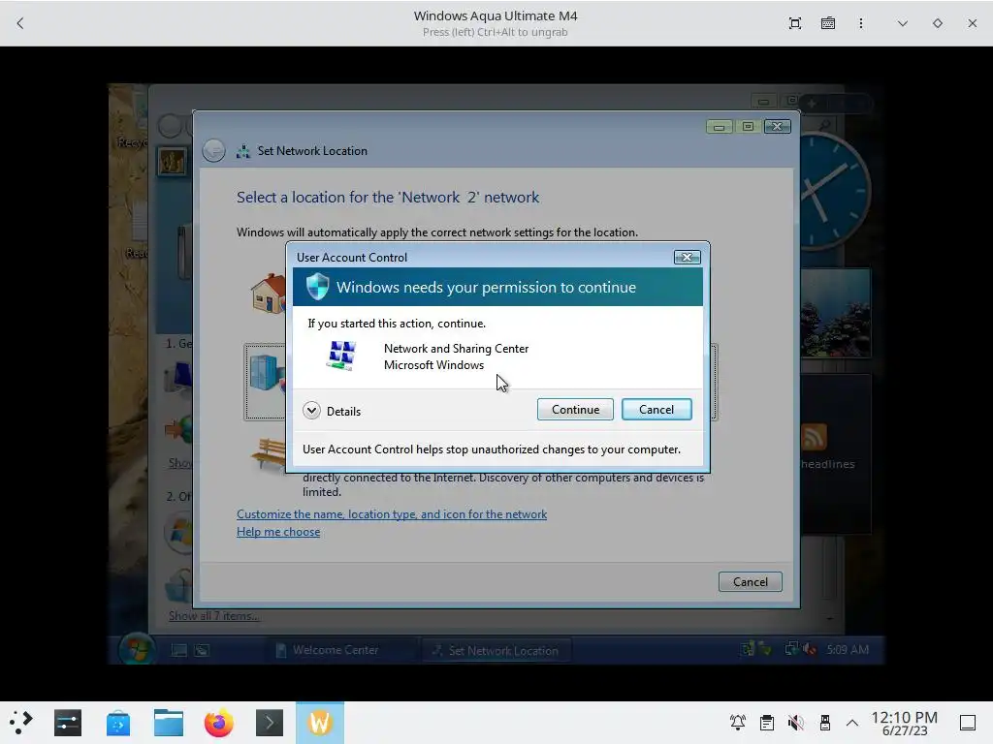
Task: Open the notifications bell in system tray
Action: pyautogui.click(x=737, y=723)
